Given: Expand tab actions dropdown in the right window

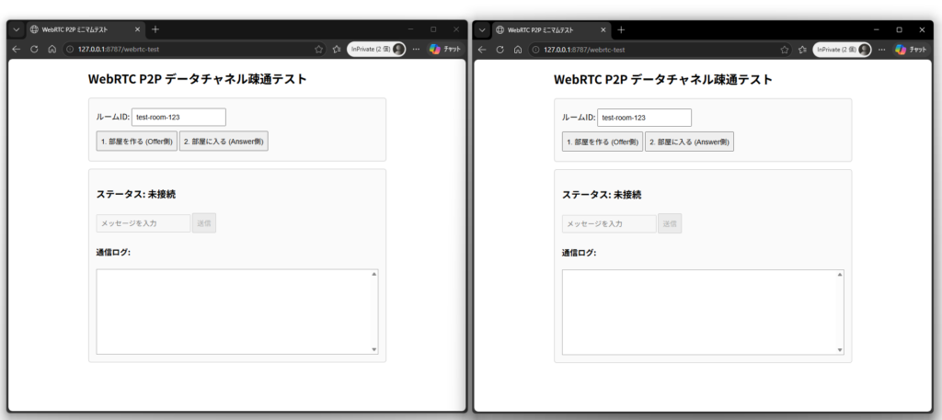Looking at the screenshot, I should point(482,29).
